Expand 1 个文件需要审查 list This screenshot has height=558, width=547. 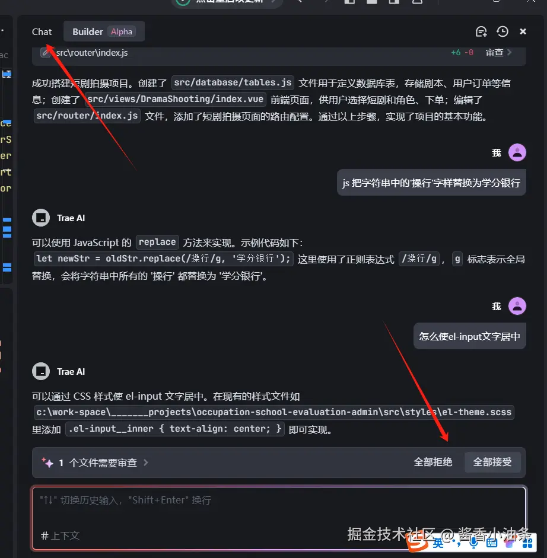click(103, 463)
